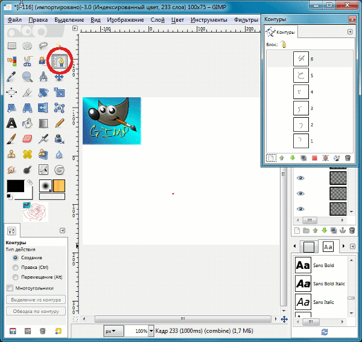Choose the Sans Bold Italic font
Image resolution: width=362 pixels, height=342 pixels.
pyautogui.click(x=321, y=283)
